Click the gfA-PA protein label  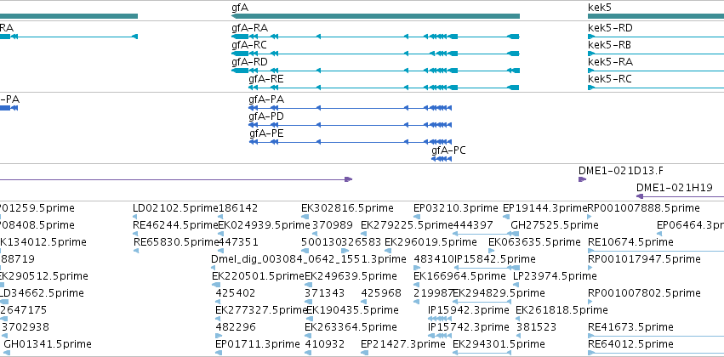point(266,99)
